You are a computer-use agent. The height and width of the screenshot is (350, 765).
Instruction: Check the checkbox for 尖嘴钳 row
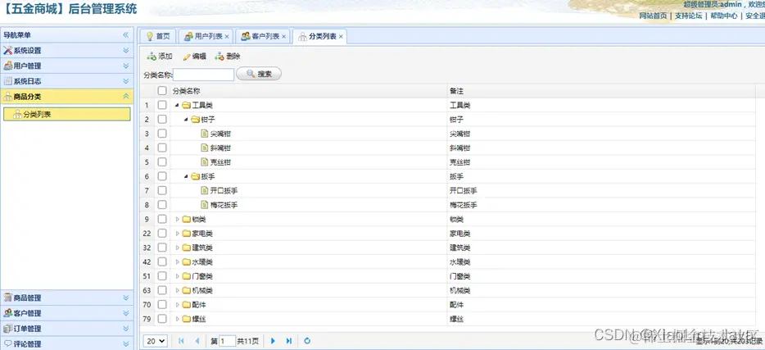(162, 134)
